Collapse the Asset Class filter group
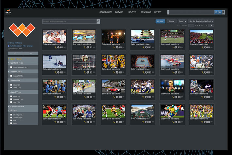 23,72
